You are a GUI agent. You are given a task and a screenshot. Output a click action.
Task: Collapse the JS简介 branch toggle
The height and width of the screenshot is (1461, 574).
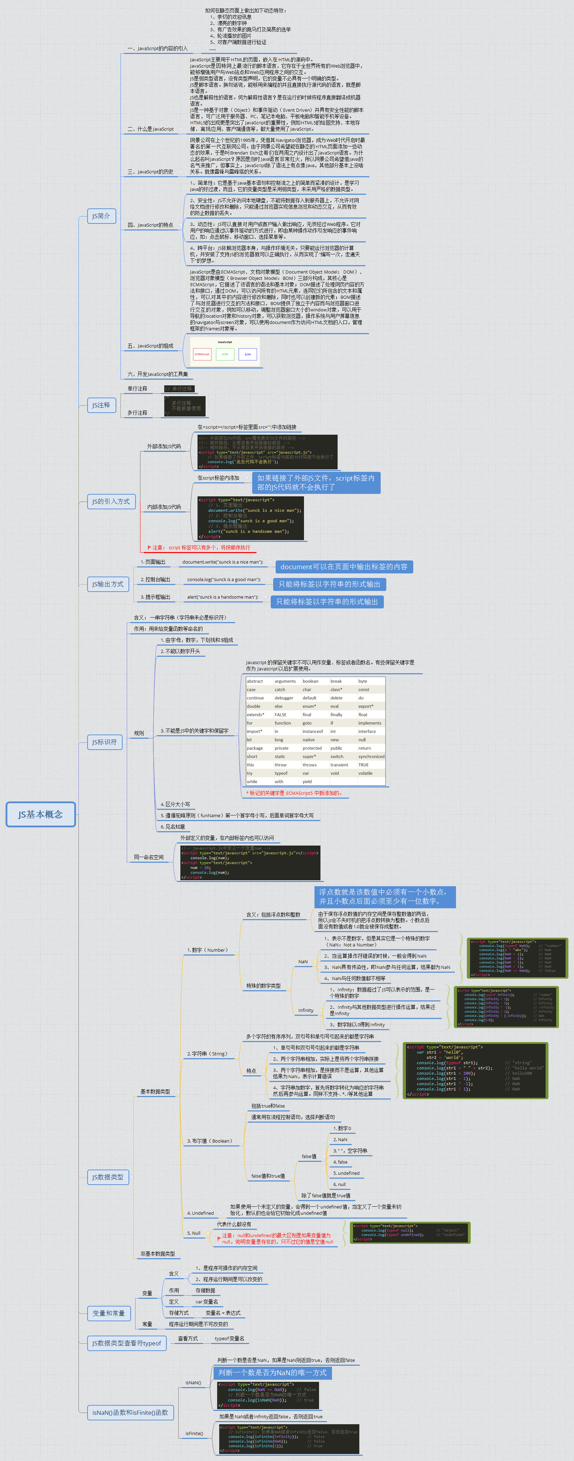click(119, 216)
